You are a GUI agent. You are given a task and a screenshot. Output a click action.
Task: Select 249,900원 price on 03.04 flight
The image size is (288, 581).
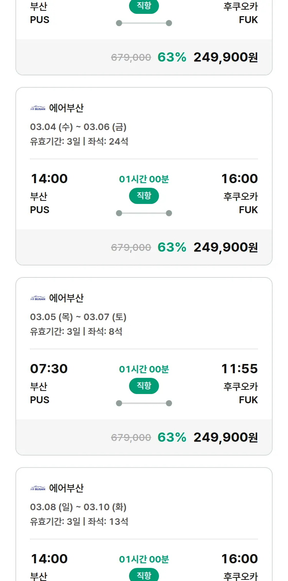click(225, 247)
